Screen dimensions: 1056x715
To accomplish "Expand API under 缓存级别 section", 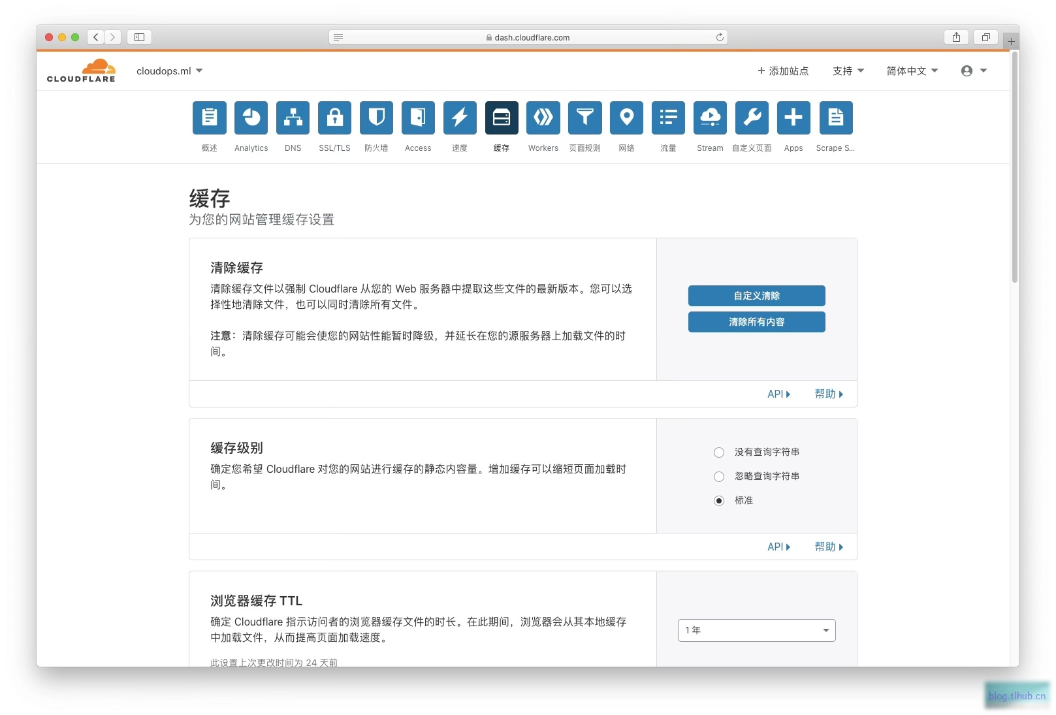I will (x=779, y=547).
